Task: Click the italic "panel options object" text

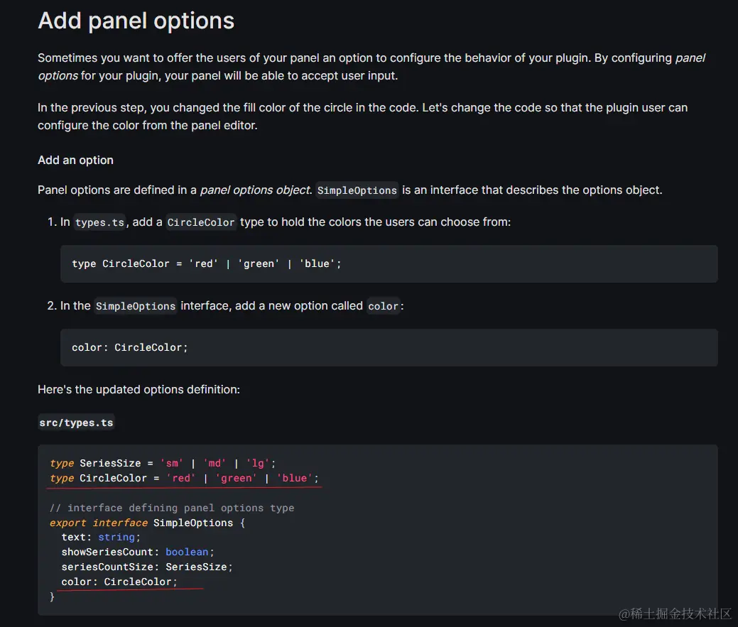Action: pos(255,190)
